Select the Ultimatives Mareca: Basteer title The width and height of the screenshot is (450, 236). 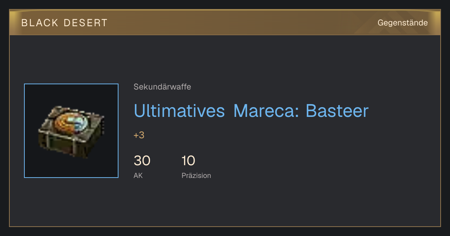pos(251,111)
